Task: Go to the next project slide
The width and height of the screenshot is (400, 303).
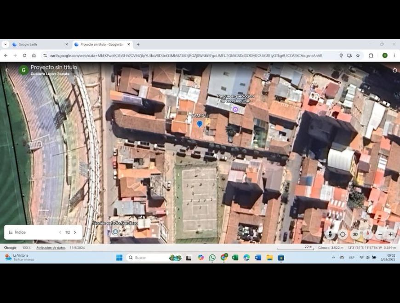Action: click(75, 232)
